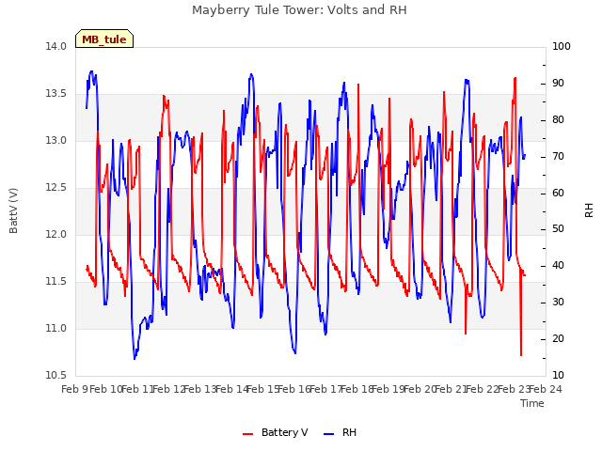Click the blue RH minimum near Feb 11
The width and height of the screenshot is (602, 451).
point(135,357)
